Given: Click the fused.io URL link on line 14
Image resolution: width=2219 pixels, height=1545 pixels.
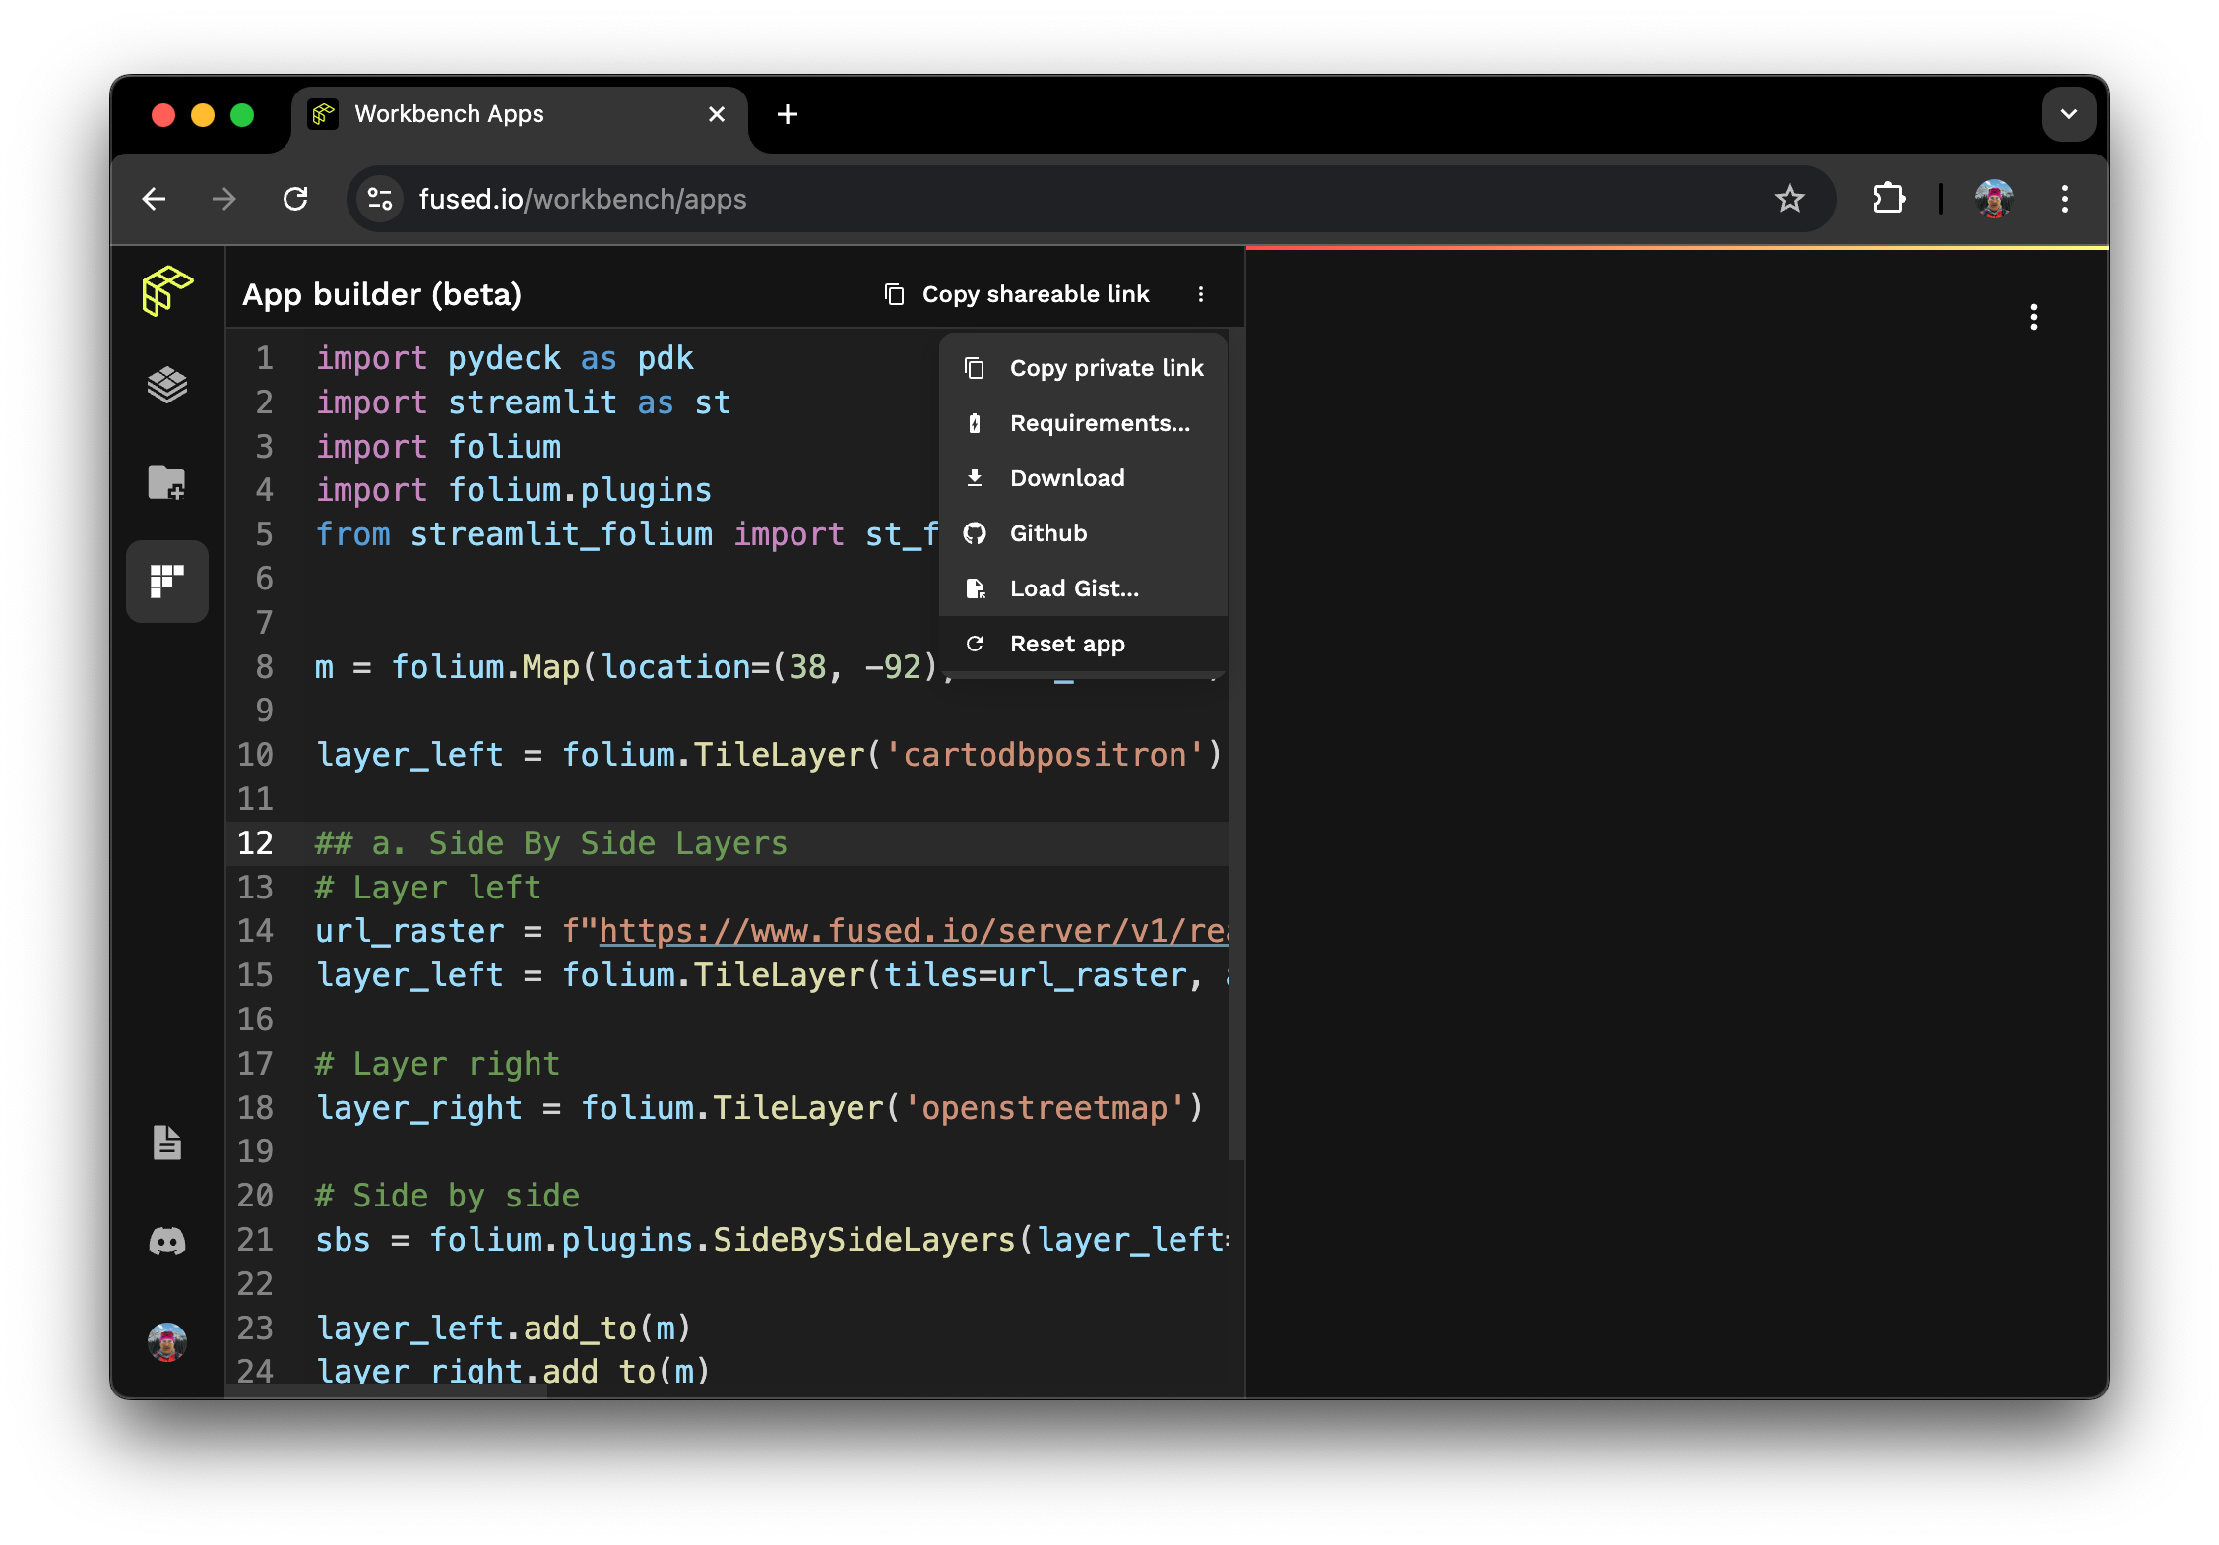Looking at the screenshot, I should point(913,931).
